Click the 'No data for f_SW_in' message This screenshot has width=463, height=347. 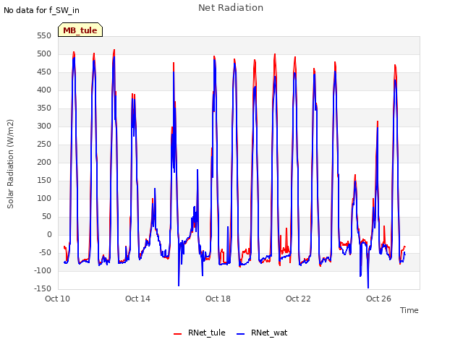[x=41, y=10]
